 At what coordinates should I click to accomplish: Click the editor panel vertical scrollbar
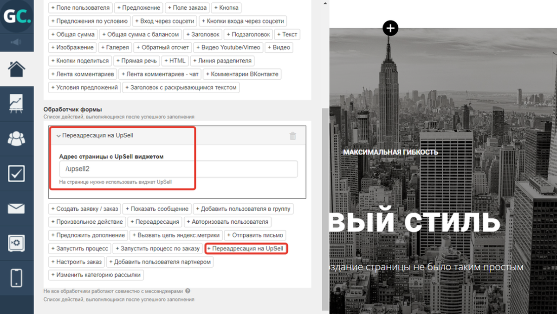[325, 208]
